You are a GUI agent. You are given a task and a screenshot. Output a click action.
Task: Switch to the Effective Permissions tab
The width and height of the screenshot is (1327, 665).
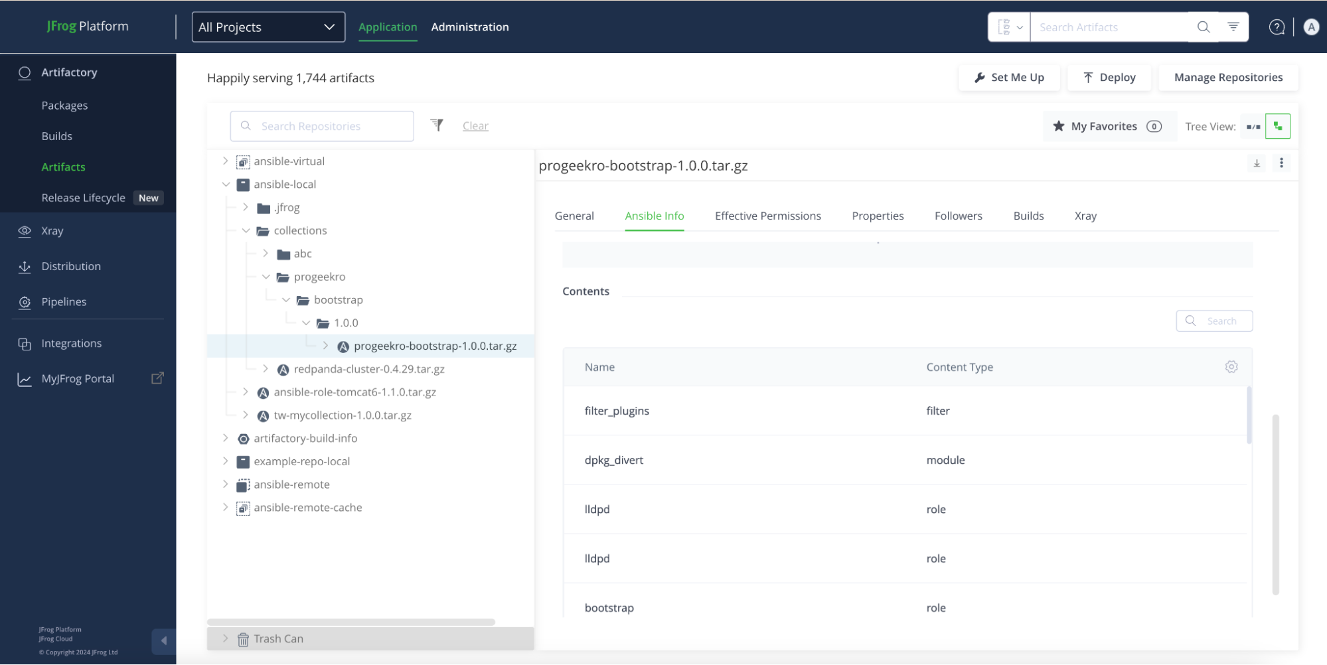click(x=767, y=216)
